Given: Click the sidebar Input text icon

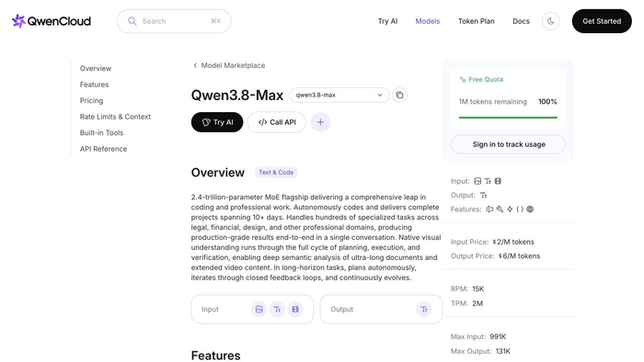Looking at the screenshot, I should tap(488, 181).
